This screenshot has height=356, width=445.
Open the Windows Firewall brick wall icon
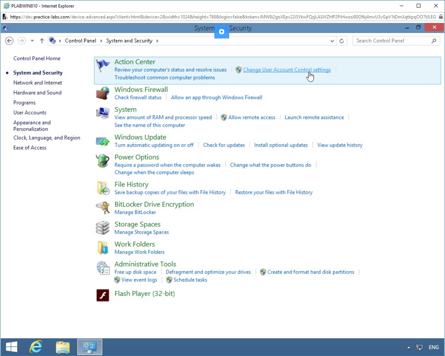coord(102,93)
